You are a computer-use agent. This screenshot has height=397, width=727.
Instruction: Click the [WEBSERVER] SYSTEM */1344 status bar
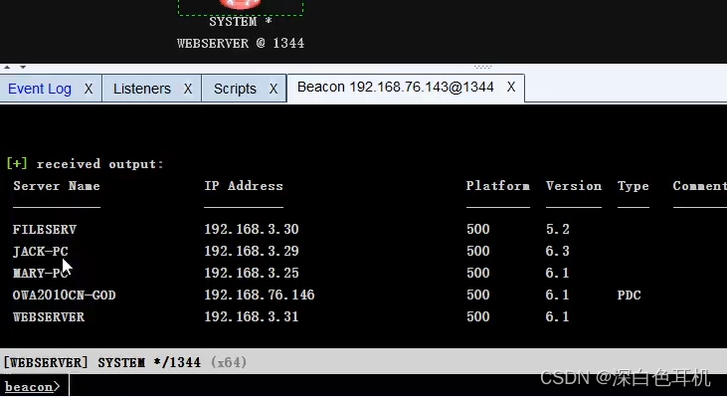tap(364, 362)
